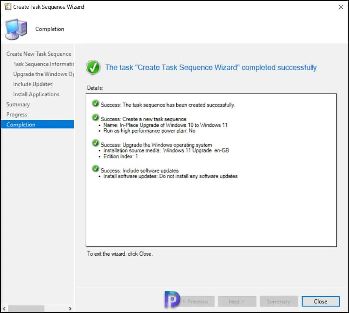Select 'Upgrade the Windows Op...' sidebar step
The height and width of the screenshot is (313, 349).
[43, 74]
